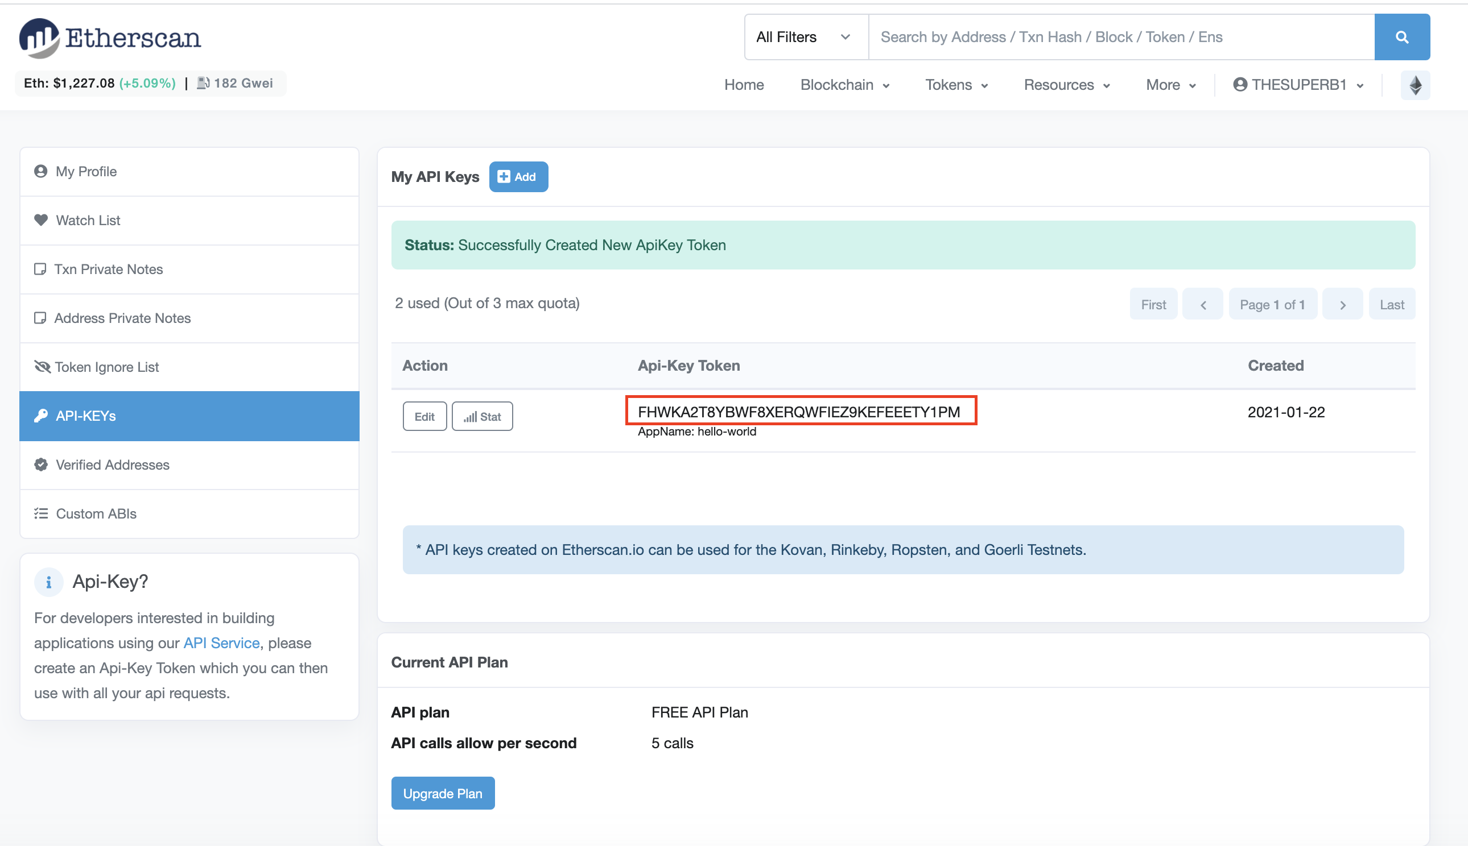
Task: Click the next page arrow in pagination
Action: pyautogui.click(x=1342, y=305)
